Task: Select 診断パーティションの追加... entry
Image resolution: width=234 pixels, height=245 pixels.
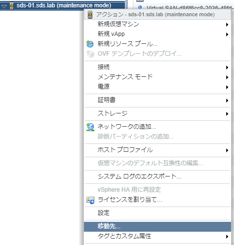Action: point(157,137)
